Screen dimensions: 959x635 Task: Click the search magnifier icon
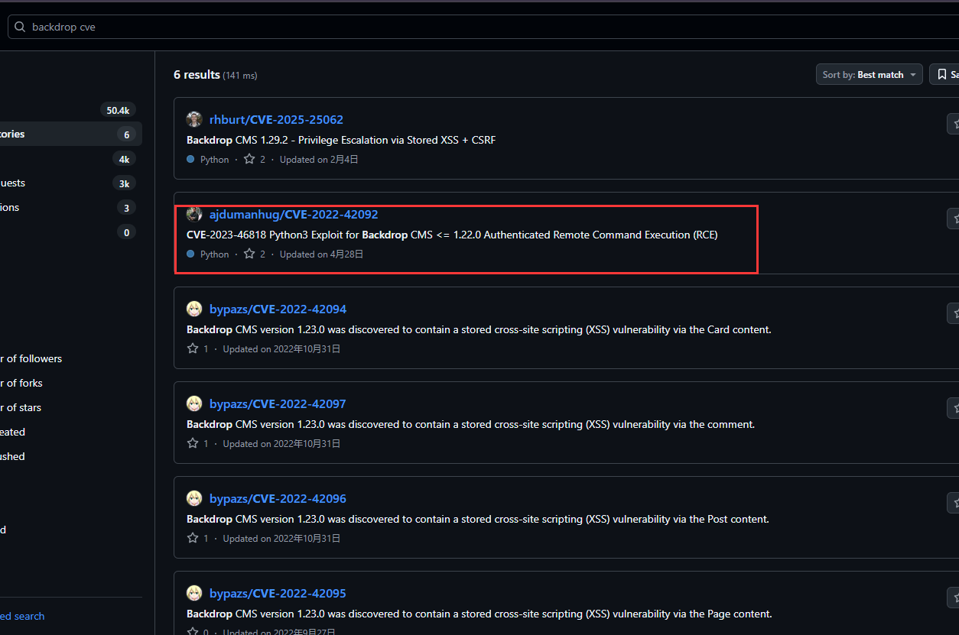tap(20, 27)
